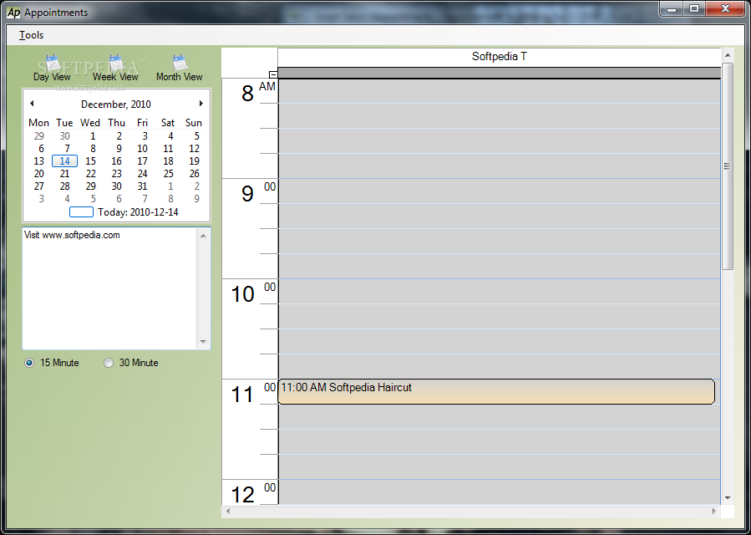Select December 6 in mini calendar

click(x=41, y=149)
